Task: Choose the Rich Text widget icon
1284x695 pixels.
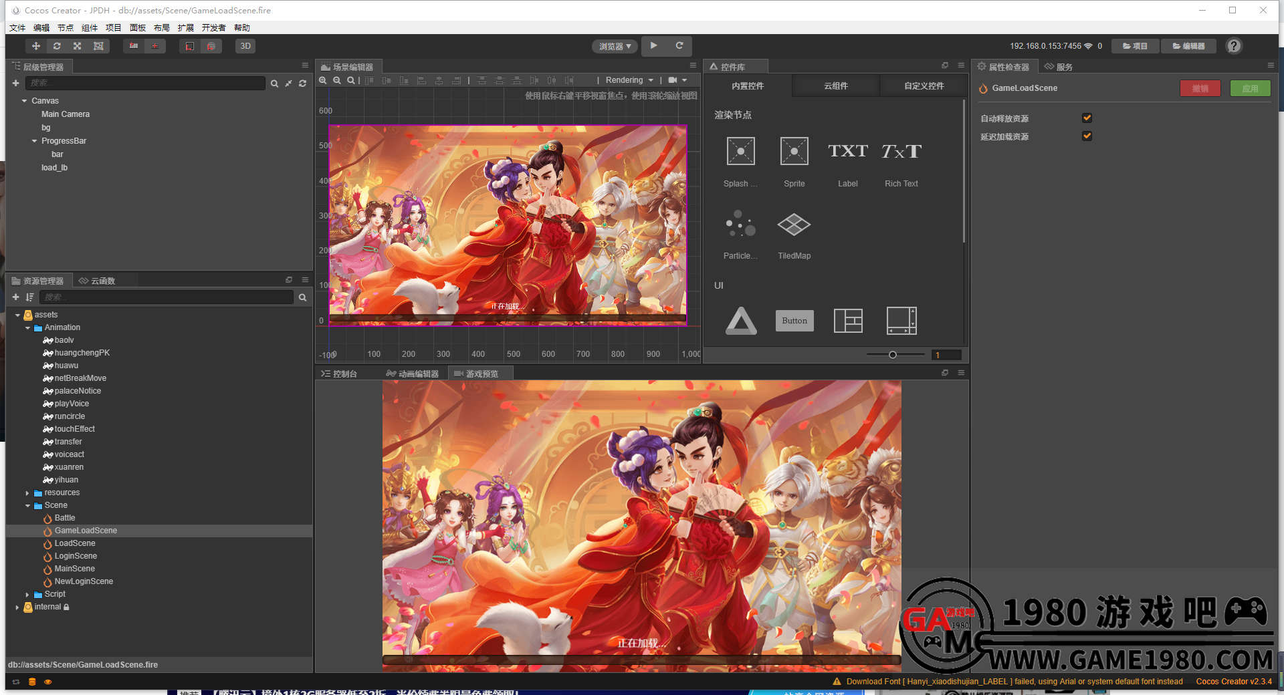Action: coord(901,152)
